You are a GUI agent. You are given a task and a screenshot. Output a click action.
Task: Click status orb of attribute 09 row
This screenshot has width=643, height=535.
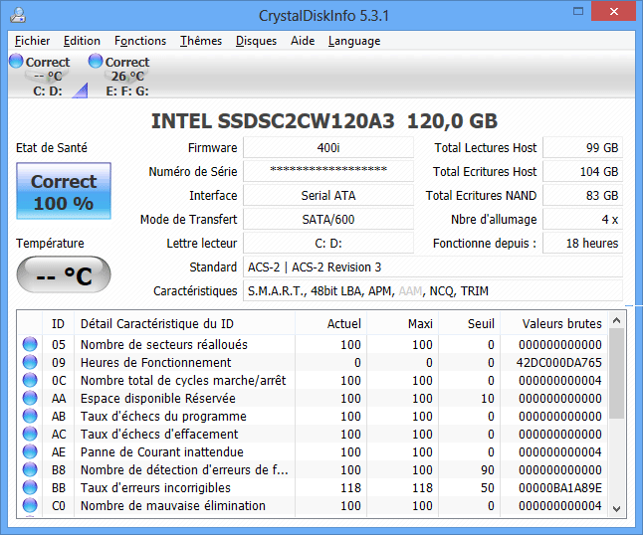point(30,362)
